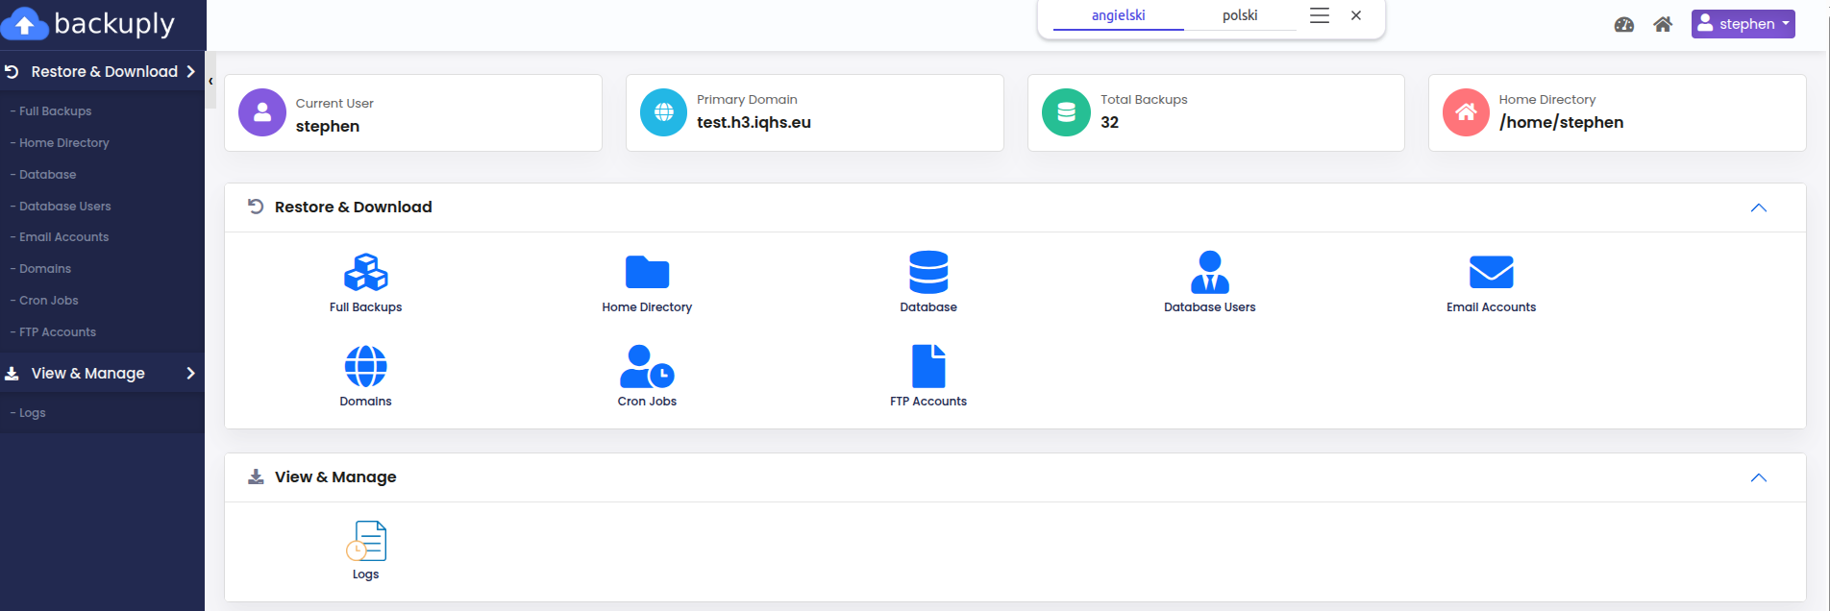This screenshot has height=611, width=1830.
Task: Collapse the View & Manage panel
Action: pyautogui.click(x=1758, y=477)
